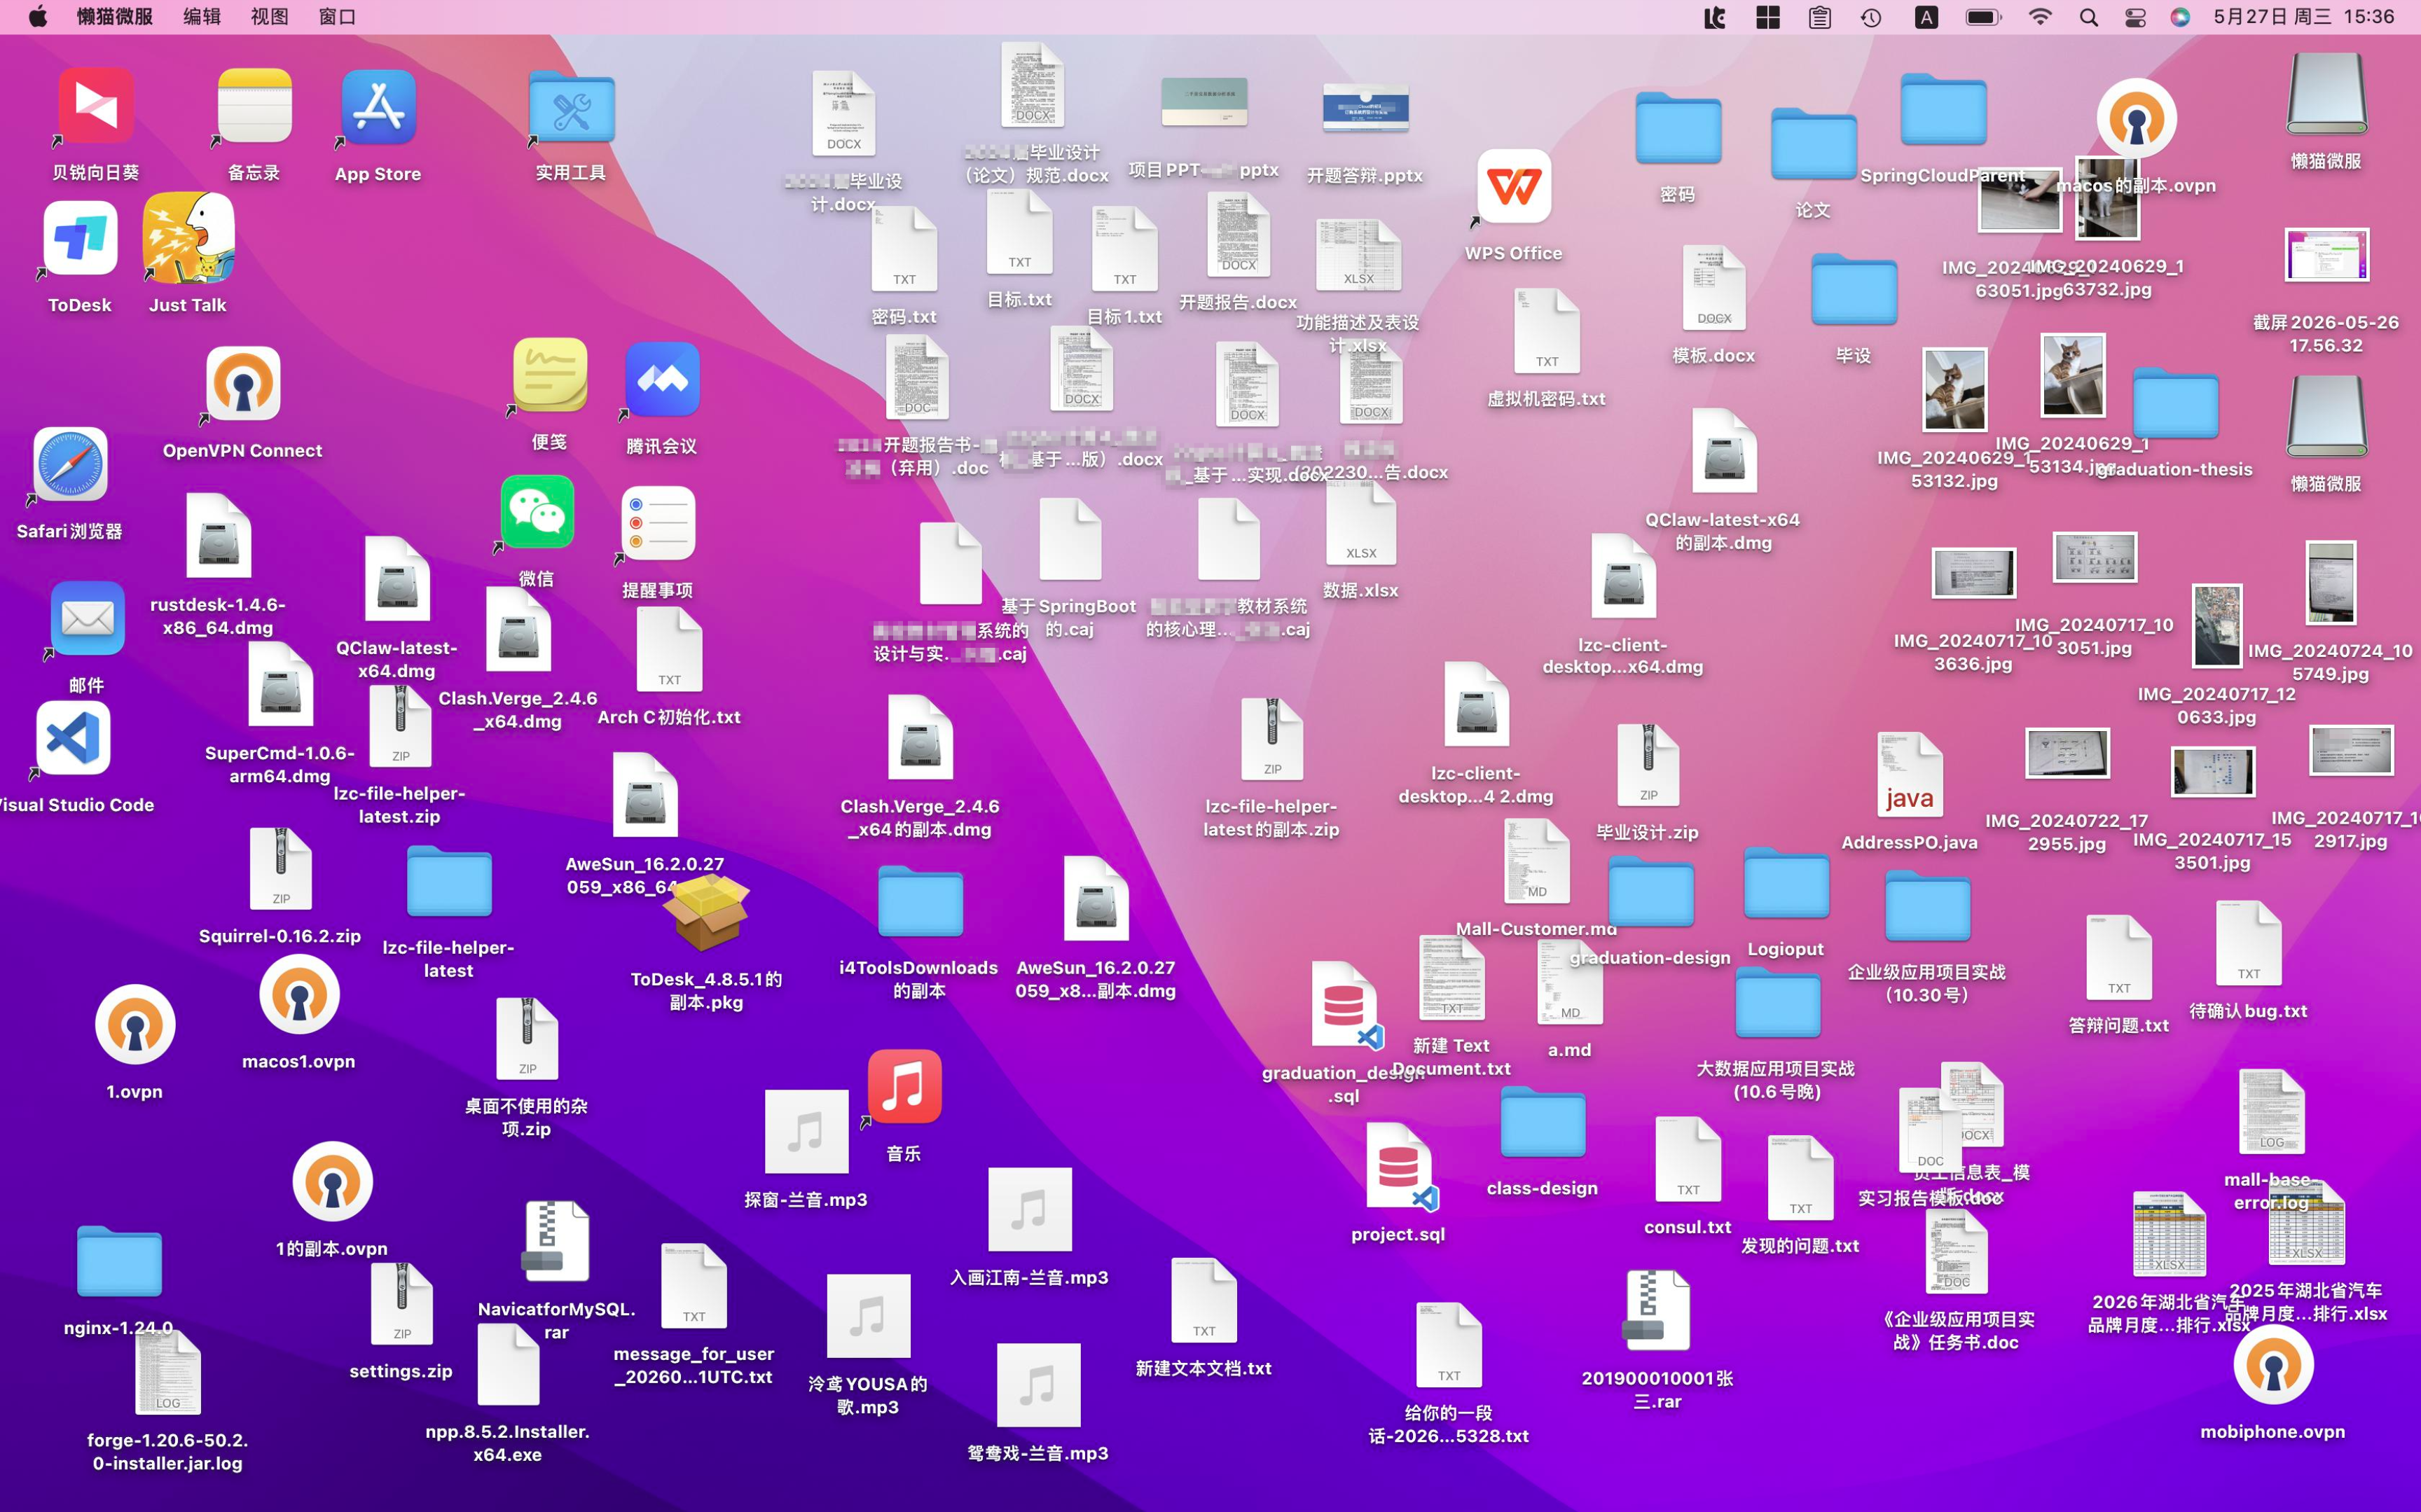Select the mall-base error.log file
The height and width of the screenshot is (1512, 2421).
coord(2272,1112)
